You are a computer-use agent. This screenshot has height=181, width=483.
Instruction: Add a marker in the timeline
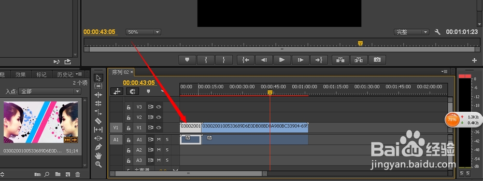tap(148, 91)
